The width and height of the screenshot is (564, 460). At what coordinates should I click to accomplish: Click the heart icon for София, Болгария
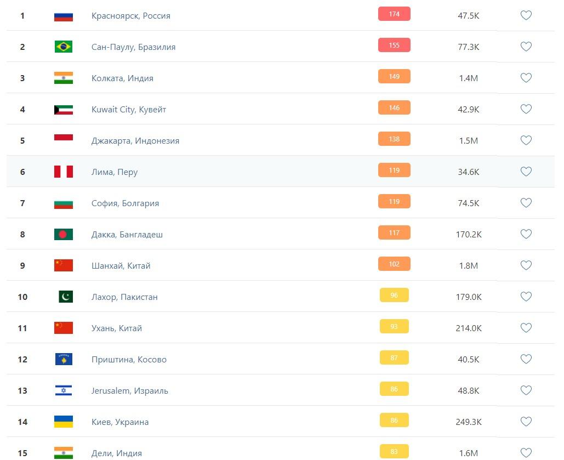[x=526, y=203]
